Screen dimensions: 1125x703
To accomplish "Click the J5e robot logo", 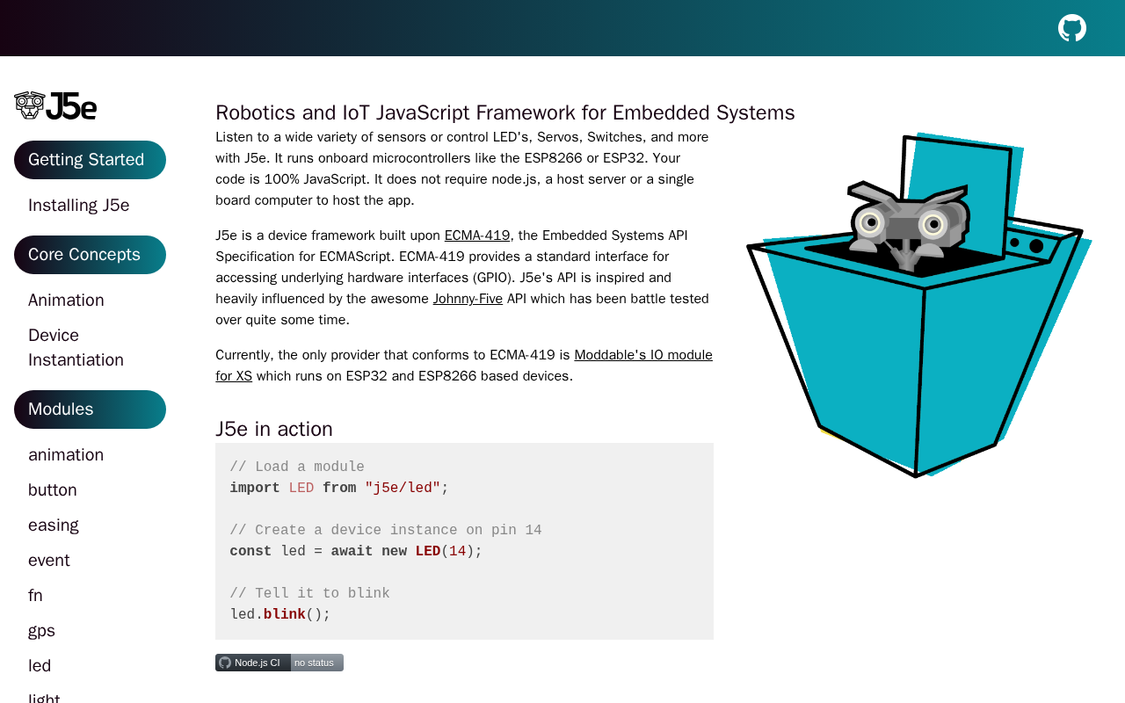I will click(55, 105).
